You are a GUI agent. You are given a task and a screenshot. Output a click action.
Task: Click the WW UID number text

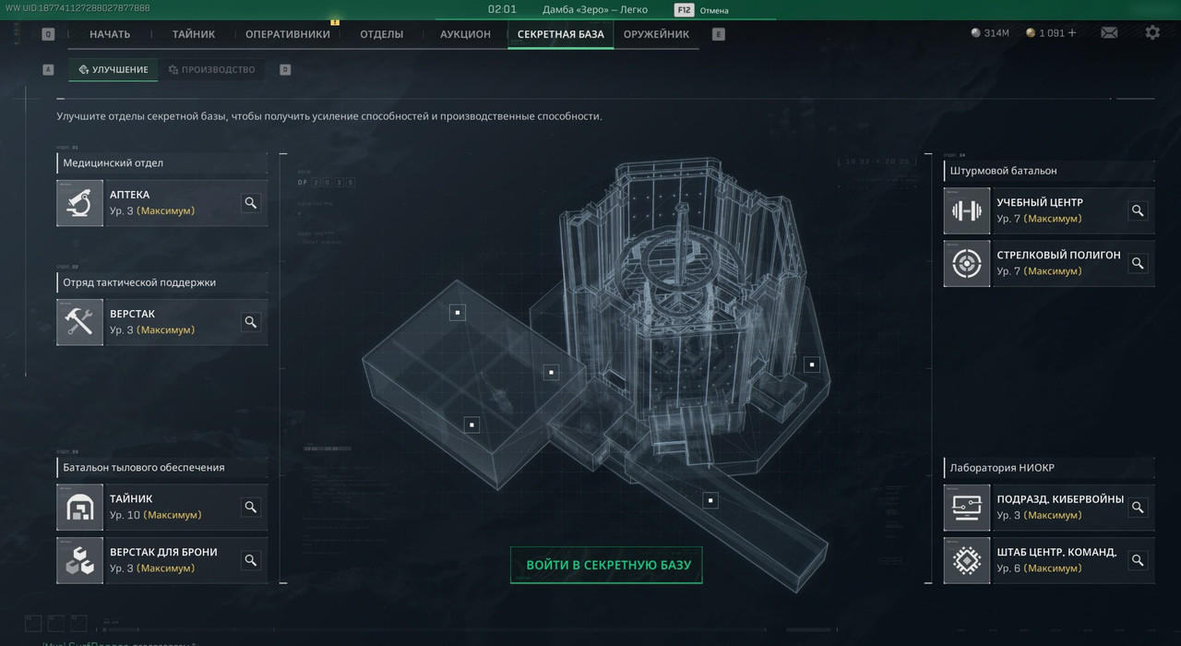click(78, 8)
